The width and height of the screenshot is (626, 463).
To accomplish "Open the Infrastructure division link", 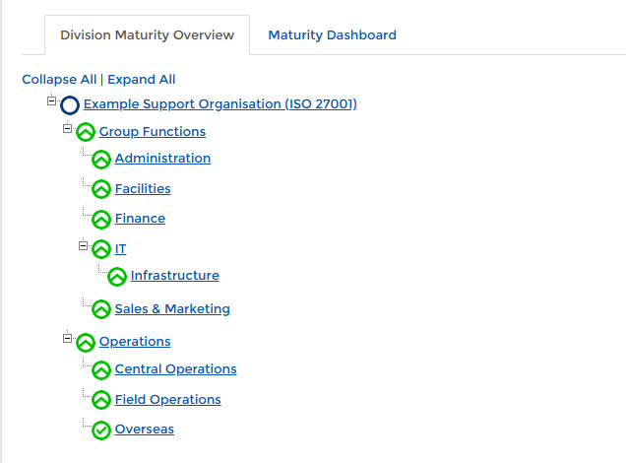I will [x=174, y=275].
